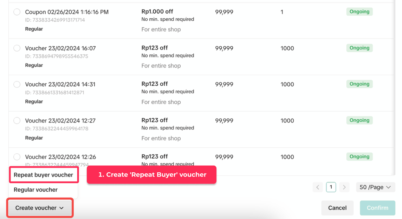Go to previous page arrow
402x219 pixels.
[x=318, y=187]
